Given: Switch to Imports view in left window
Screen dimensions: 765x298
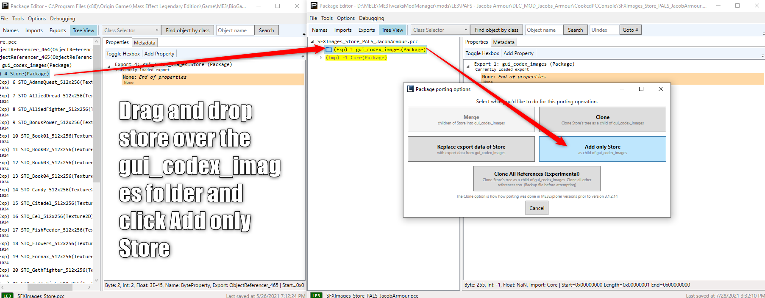Looking at the screenshot, I should coord(34,30).
